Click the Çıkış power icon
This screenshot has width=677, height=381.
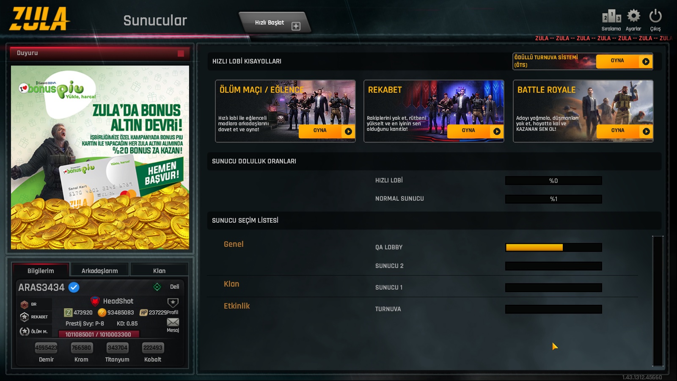(655, 16)
